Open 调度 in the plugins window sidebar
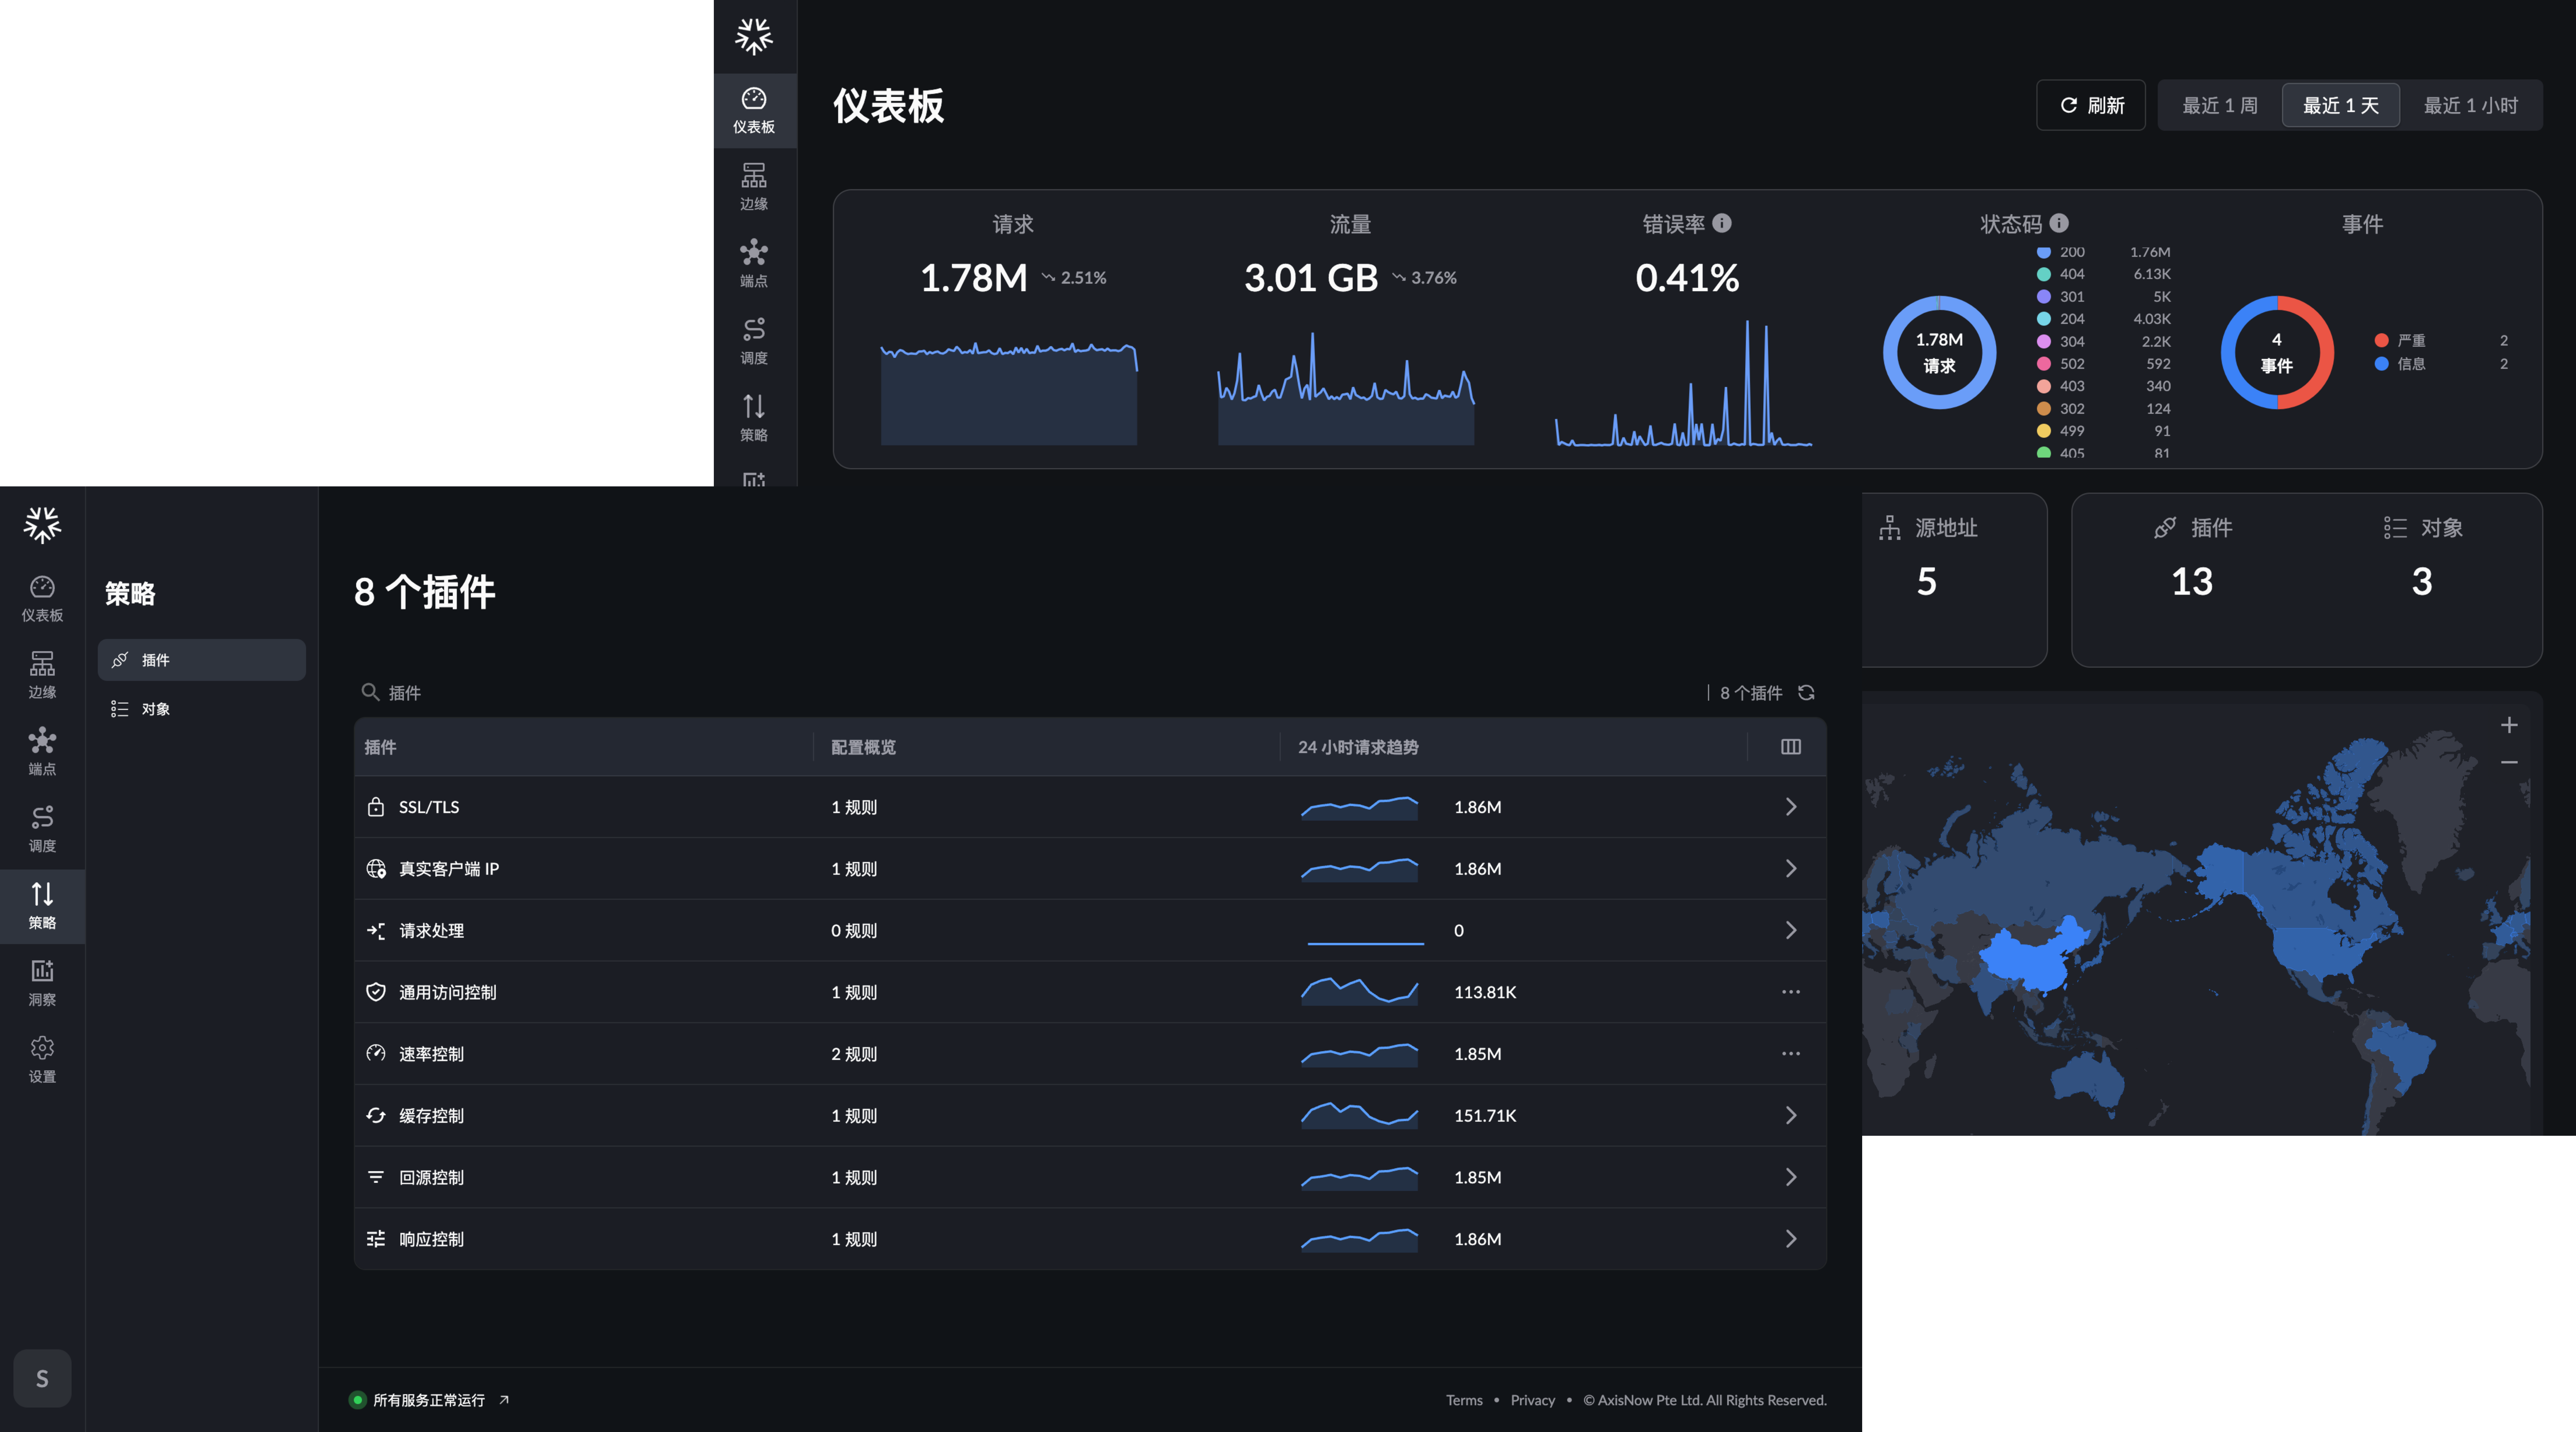This screenshot has width=2576, height=1432. [42, 829]
